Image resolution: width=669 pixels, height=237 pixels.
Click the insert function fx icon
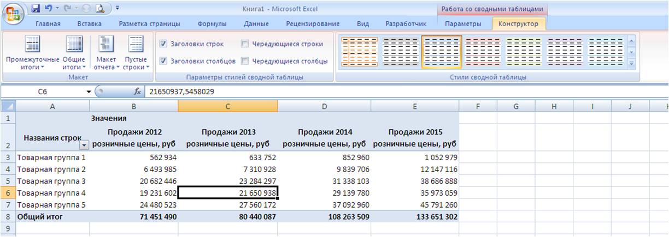[138, 92]
